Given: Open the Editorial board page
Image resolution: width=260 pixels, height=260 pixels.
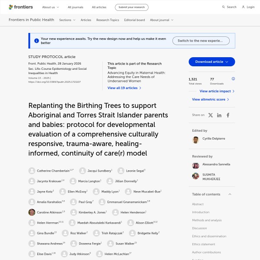Looking at the screenshot, I should coord(134,20).
